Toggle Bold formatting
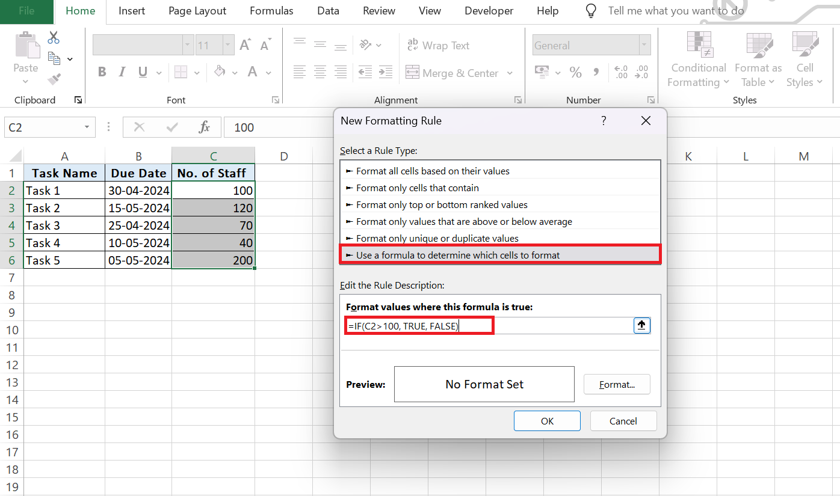The height and width of the screenshot is (496, 840). pos(102,72)
